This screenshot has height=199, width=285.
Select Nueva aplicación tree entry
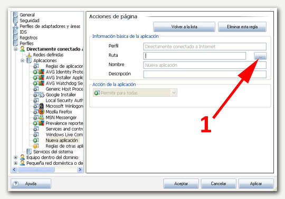coord(62,141)
